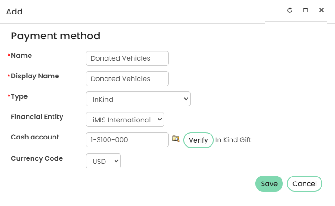This screenshot has height=206, width=335.
Task: Maximize the Add dialog window
Action: 306,10
